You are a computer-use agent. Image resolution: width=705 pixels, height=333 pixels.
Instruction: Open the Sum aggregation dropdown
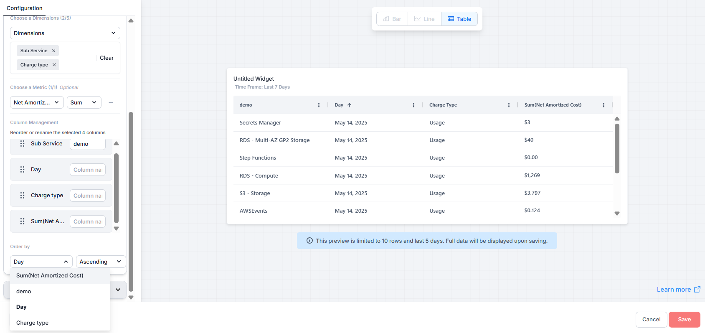[x=84, y=102]
